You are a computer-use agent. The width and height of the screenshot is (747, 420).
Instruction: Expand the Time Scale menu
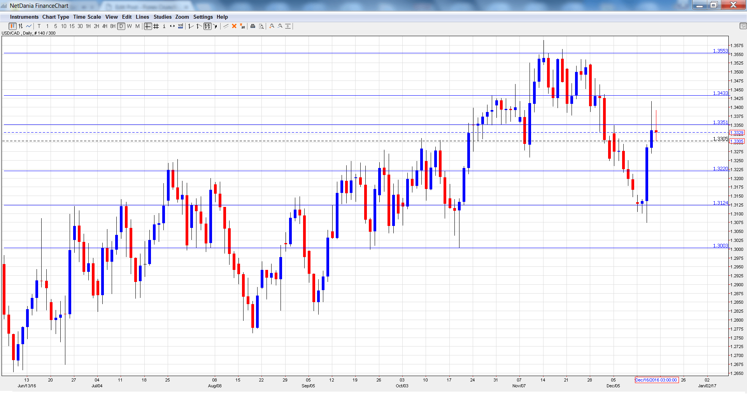pos(87,17)
